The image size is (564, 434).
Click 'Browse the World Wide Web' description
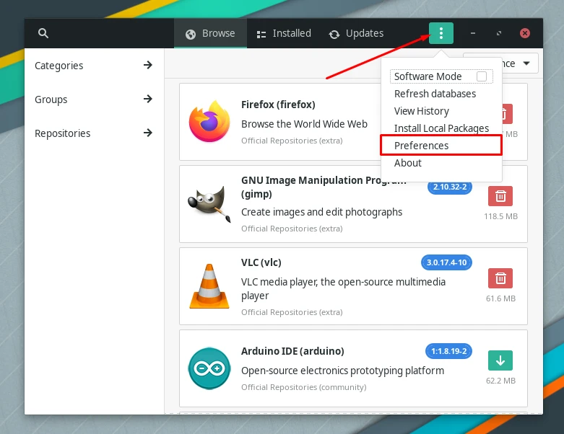pyautogui.click(x=304, y=124)
